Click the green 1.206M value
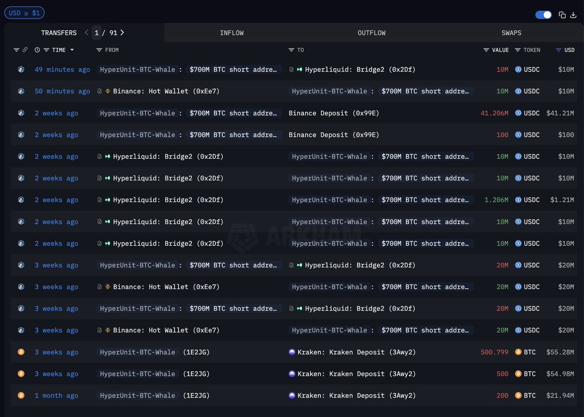Image resolution: width=584 pixels, height=417 pixels. [x=496, y=200]
